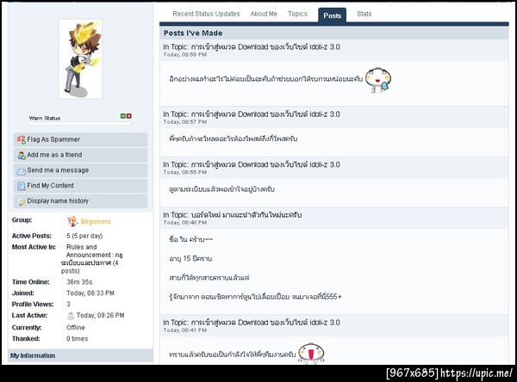
Task: Open the Beginners group link
Action: [x=96, y=222]
